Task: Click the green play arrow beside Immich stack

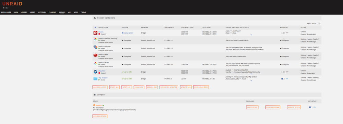Action: (x=103, y=105)
